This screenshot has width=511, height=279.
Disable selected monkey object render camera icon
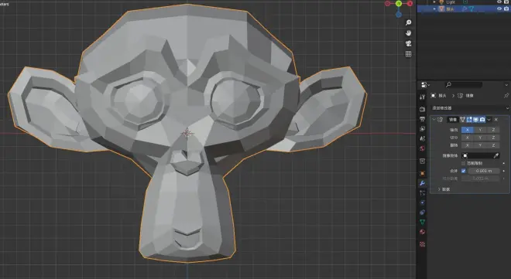tap(506, 9)
